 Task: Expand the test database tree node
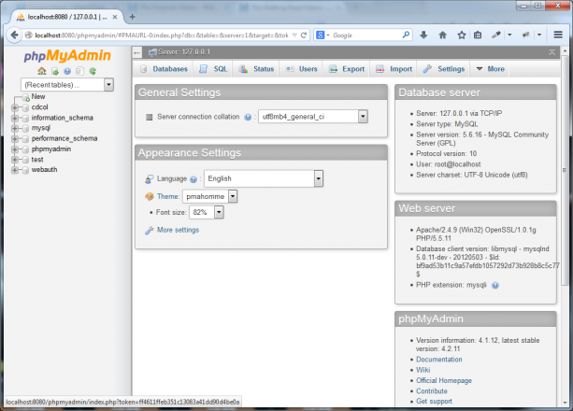15,160
